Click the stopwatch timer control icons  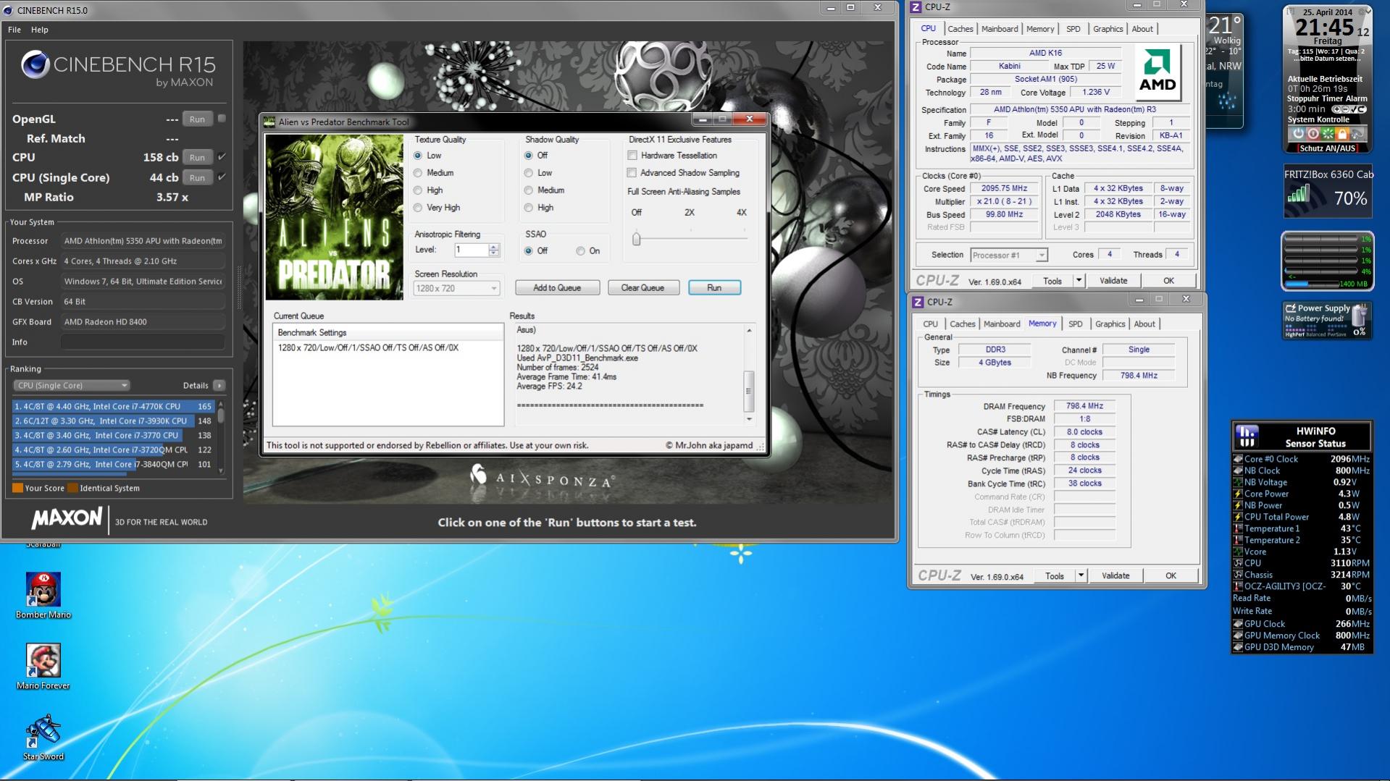coord(1348,109)
